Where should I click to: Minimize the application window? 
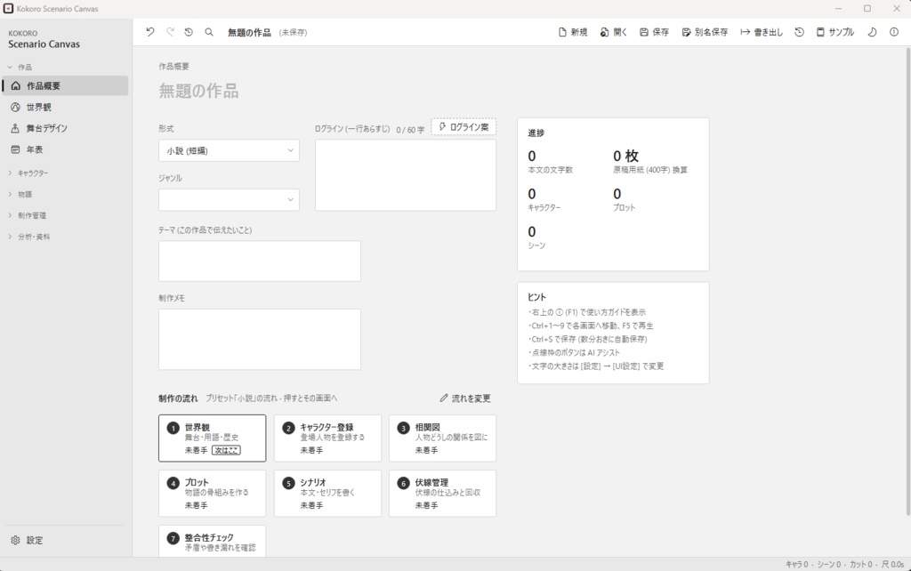(x=838, y=9)
